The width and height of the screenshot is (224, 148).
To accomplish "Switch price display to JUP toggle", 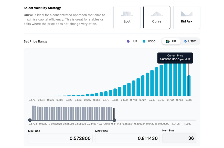I will click(x=171, y=41).
